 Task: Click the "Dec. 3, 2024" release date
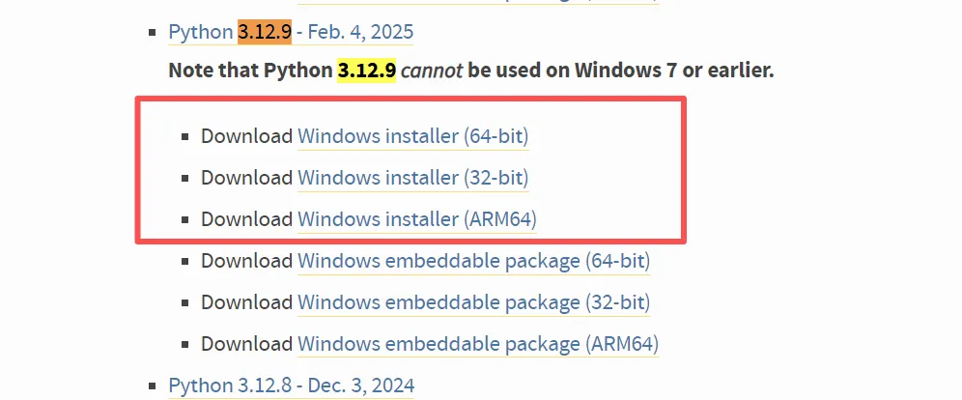[x=360, y=386]
